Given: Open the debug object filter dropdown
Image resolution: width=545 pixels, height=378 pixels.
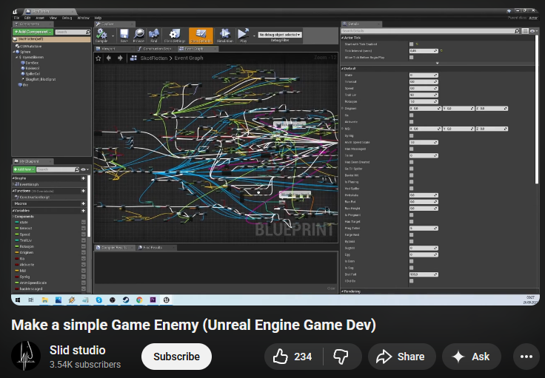Looking at the screenshot, I should click(279, 35).
